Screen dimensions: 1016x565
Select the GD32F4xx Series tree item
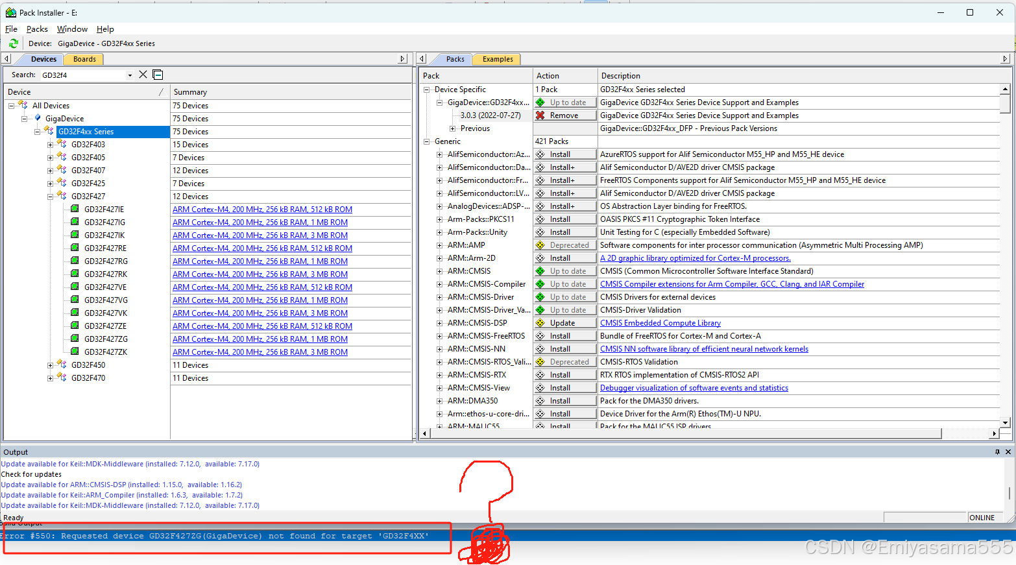click(x=86, y=132)
